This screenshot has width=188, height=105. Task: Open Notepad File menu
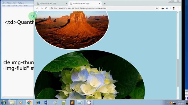click(4, 6)
